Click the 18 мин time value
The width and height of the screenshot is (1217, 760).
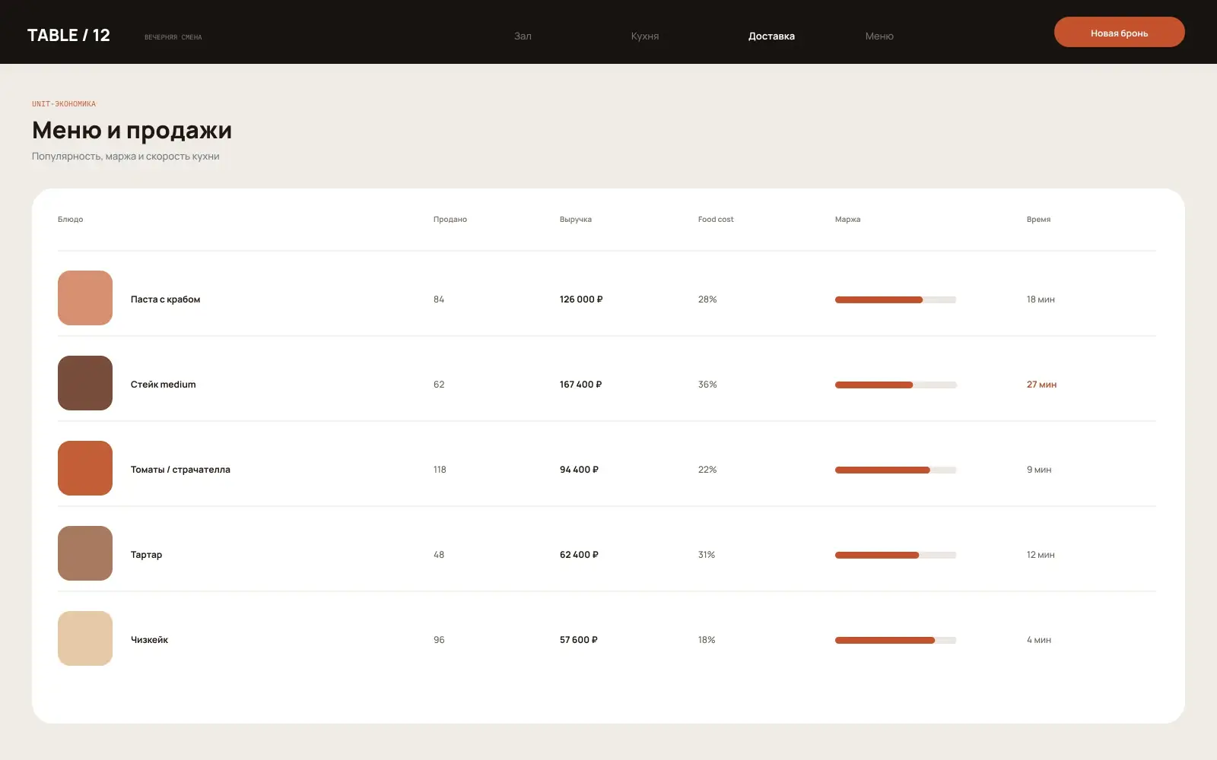1041,299
